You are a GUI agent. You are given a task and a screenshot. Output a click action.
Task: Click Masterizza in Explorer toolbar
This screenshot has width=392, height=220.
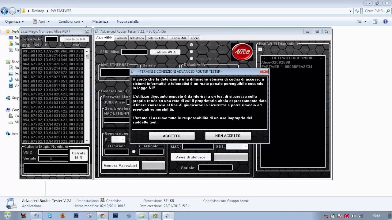click(100, 21)
